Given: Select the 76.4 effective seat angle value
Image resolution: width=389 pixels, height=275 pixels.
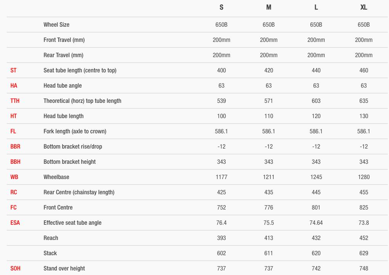Looking at the screenshot, I should 221,223.
